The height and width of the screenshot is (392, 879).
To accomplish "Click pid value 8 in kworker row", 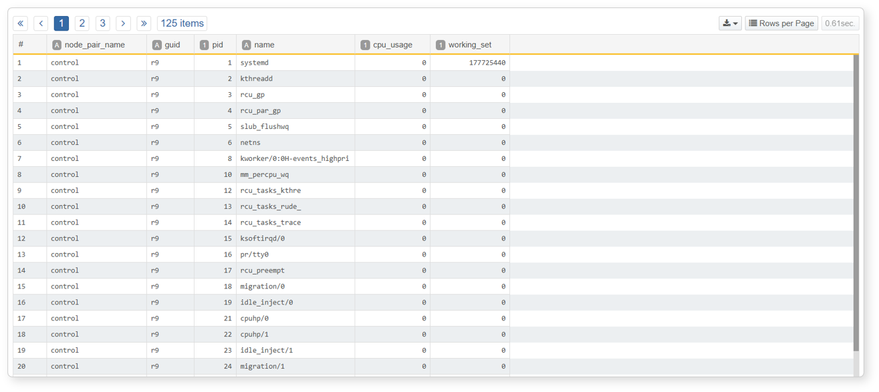I will [215, 159].
